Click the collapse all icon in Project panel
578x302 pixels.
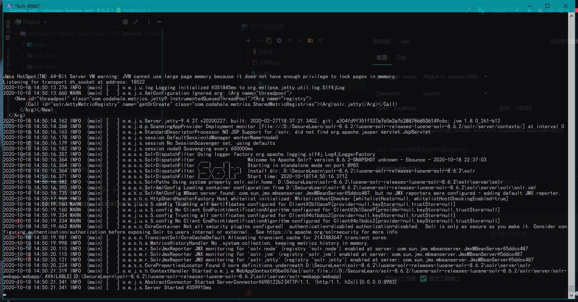point(136,22)
